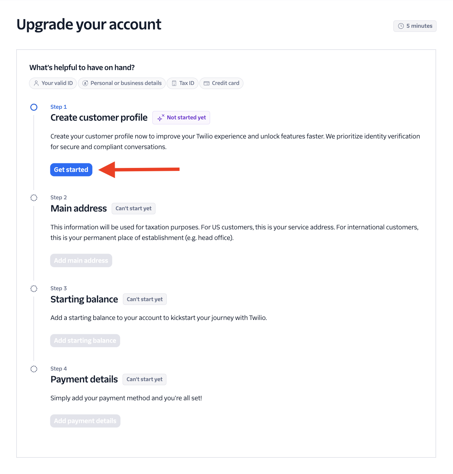
Task: Click the Add main address button
Action: pyautogui.click(x=81, y=260)
